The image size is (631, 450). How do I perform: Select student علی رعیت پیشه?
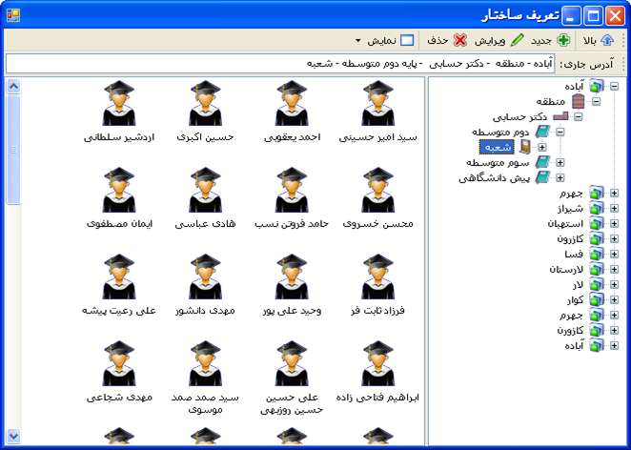click(x=119, y=285)
